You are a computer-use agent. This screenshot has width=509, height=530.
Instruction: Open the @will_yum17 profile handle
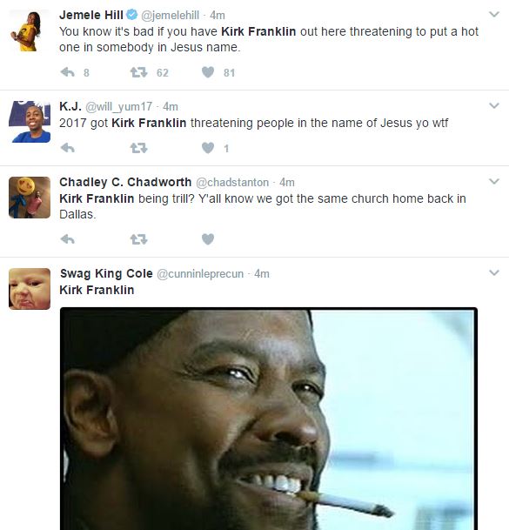tap(118, 106)
